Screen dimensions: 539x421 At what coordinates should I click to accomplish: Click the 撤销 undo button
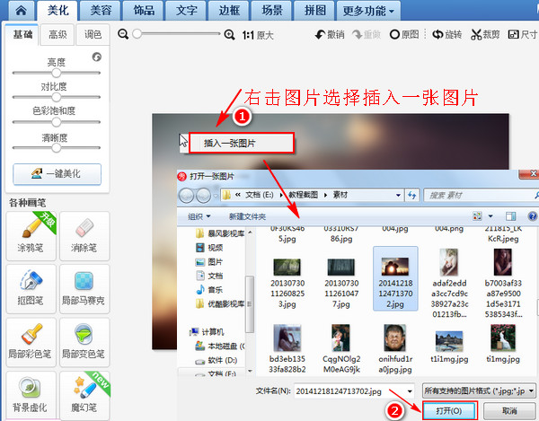click(330, 34)
